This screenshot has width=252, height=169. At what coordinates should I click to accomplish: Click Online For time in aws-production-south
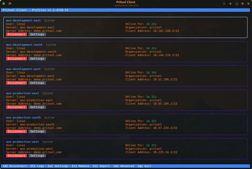coord(151,121)
